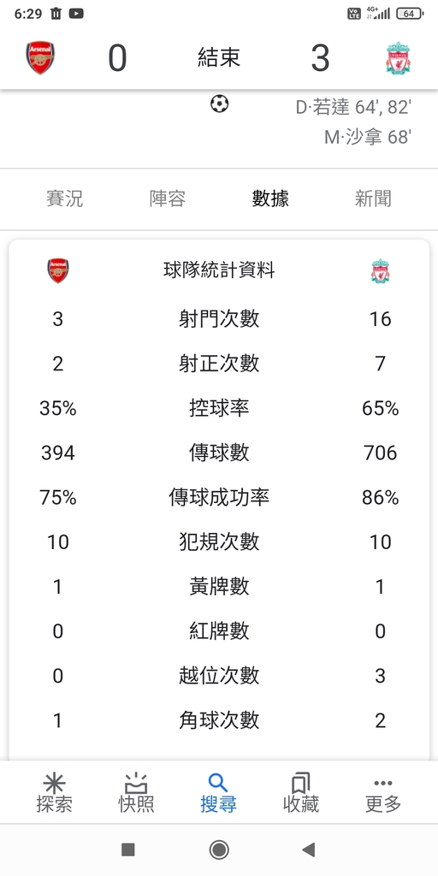The height and width of the screenshot is (876, 438).
Task: Tap the Android recent apps button
Action: pos(128,849)
